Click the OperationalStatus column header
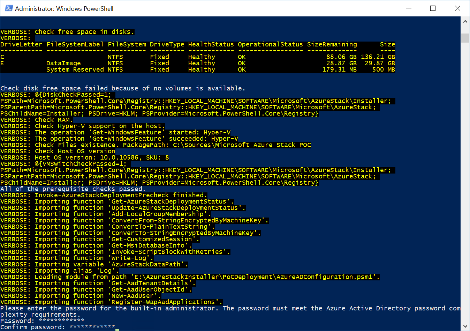This screenshot has height=331, width=470. (x=271, y=44)
